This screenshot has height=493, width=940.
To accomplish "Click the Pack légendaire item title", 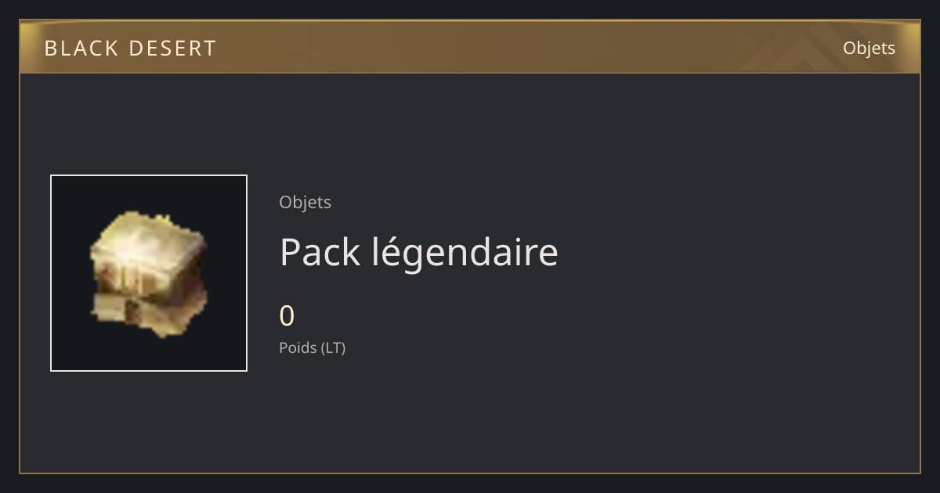I will click(418, 252).
